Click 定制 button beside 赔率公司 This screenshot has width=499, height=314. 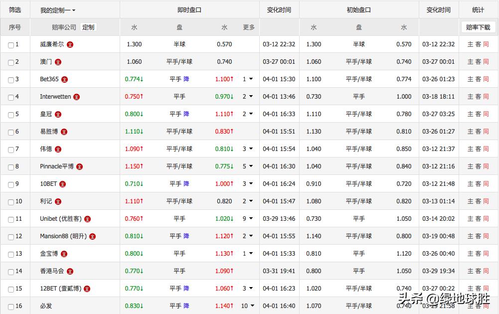click(x=88, y=27)
